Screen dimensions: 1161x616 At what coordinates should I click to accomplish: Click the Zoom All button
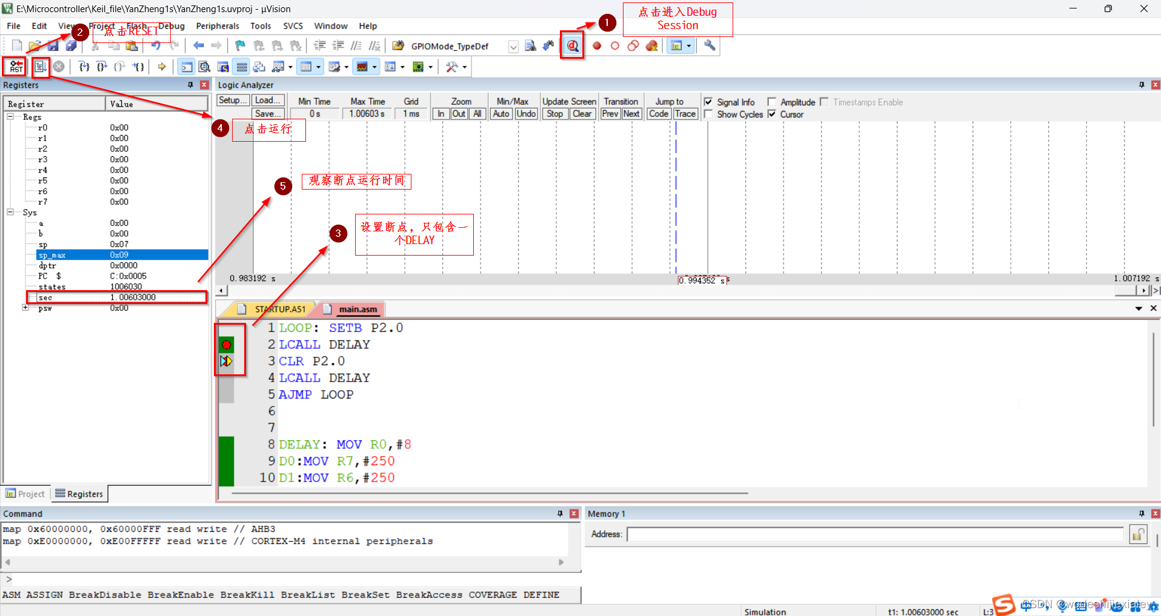(x=477, y=114)
